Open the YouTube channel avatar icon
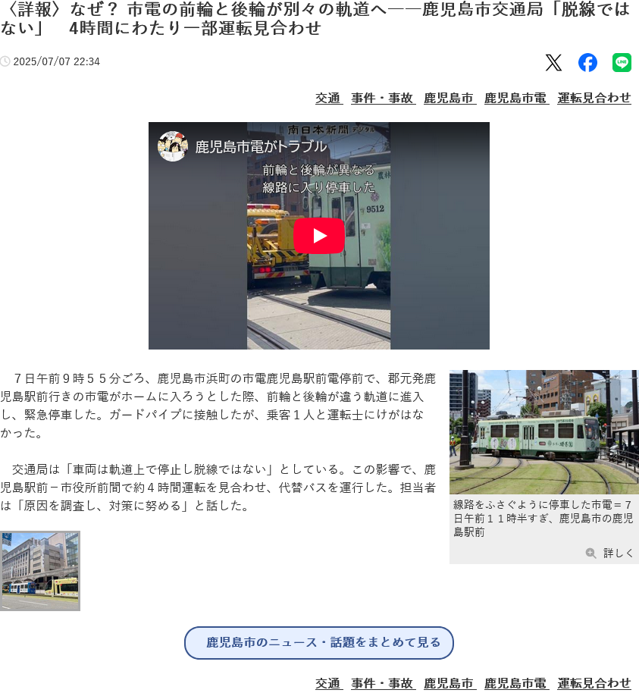639x693 pixels. point(172,146)
